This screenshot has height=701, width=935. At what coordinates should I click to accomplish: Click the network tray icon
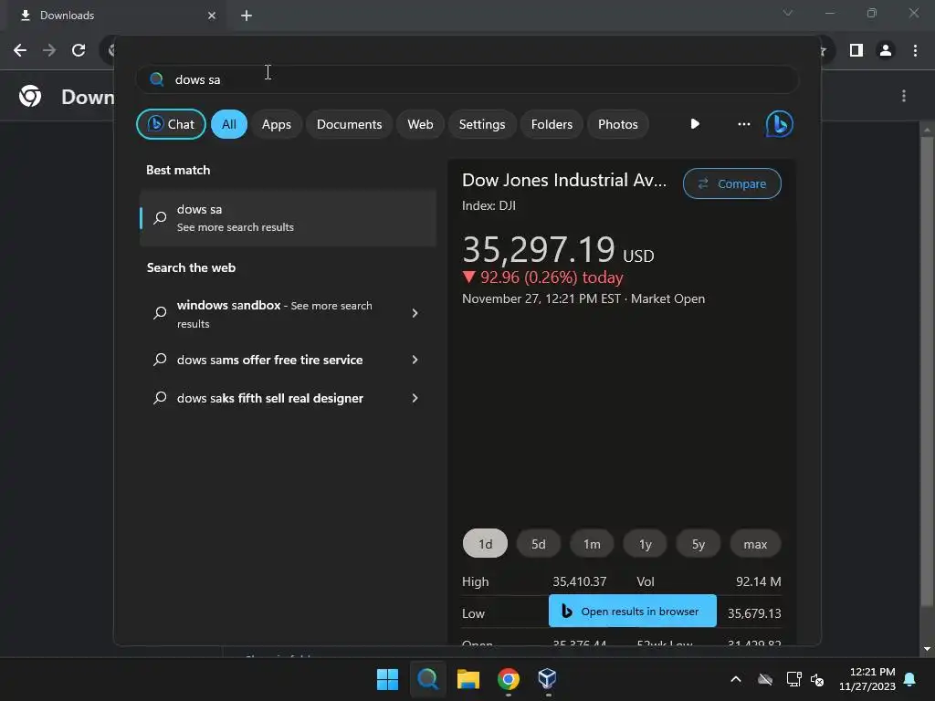tap(793, 679)
